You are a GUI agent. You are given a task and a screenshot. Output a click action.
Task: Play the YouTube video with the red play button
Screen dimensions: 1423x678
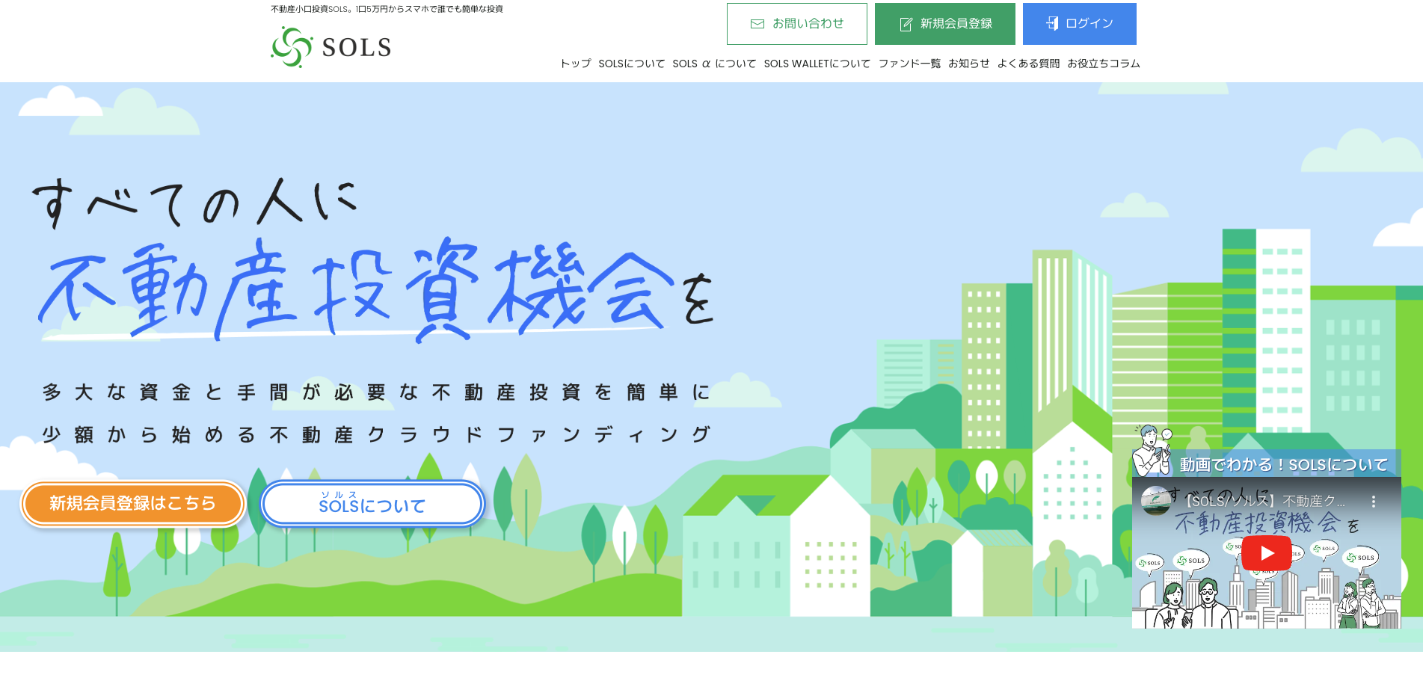tap(1267, 553)
